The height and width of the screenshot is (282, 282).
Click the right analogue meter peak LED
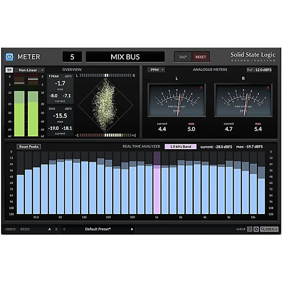[269, 87]
